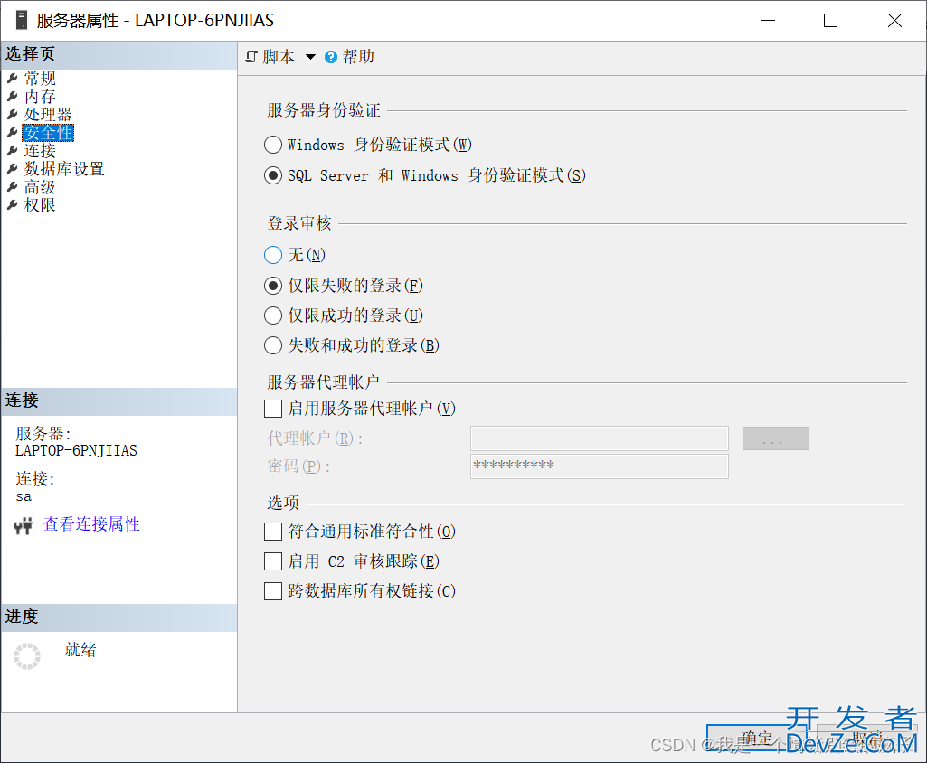Maximize the server properties window
This screenshot has width=927, height=763.
coord(830,21)
